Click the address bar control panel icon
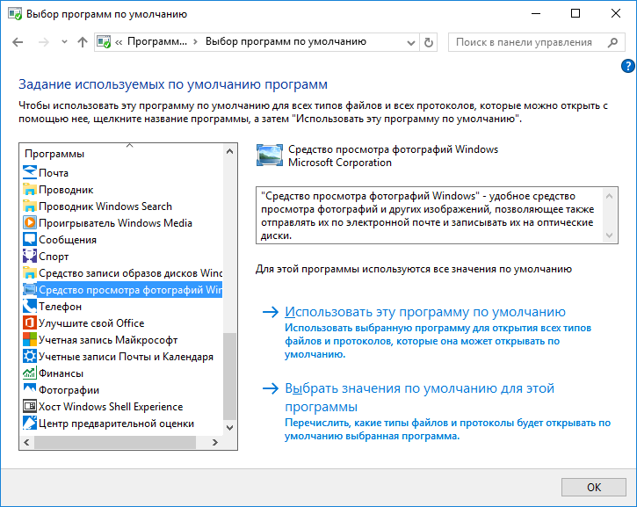This screenshot has height=507, width=637. click(104, 42)
